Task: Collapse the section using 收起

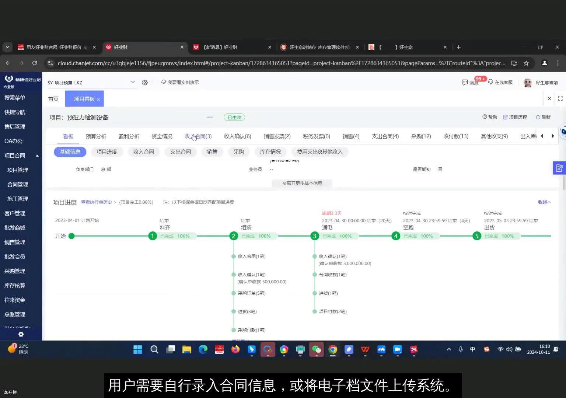Action: 544,202
